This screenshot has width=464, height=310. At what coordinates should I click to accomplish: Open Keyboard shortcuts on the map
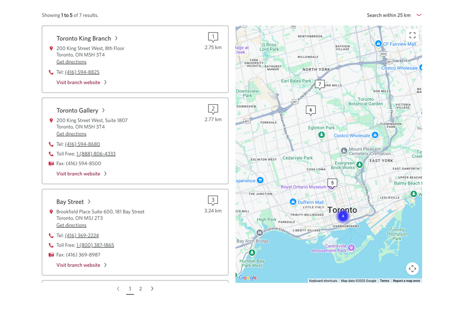(x=323, y=281)
